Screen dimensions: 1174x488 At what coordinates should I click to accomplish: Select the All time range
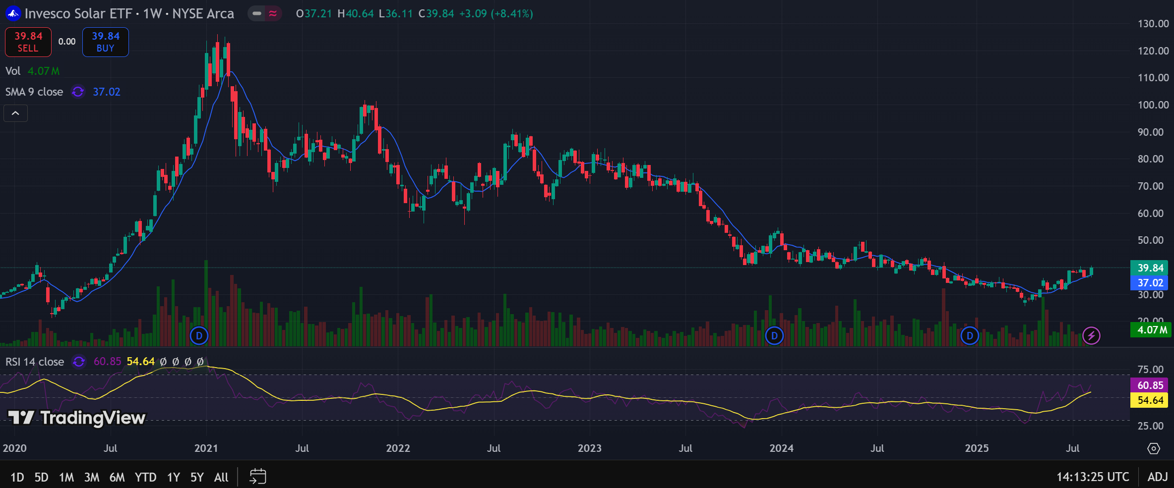pyautogui.click(x=221, y=477)
